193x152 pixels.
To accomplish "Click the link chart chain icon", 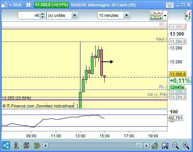I will [x=16, y=146].
